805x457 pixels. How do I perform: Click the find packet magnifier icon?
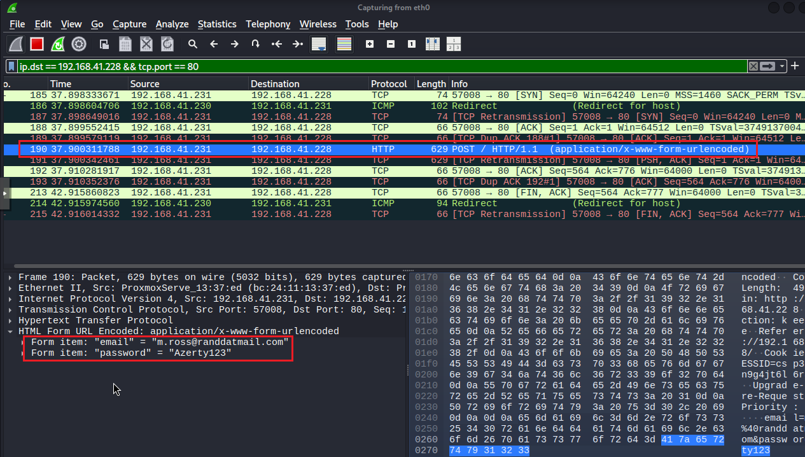point(192,44)
